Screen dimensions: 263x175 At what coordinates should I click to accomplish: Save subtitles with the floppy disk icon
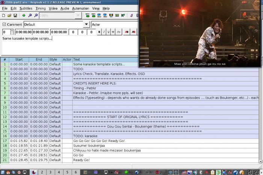pos(15,16)
